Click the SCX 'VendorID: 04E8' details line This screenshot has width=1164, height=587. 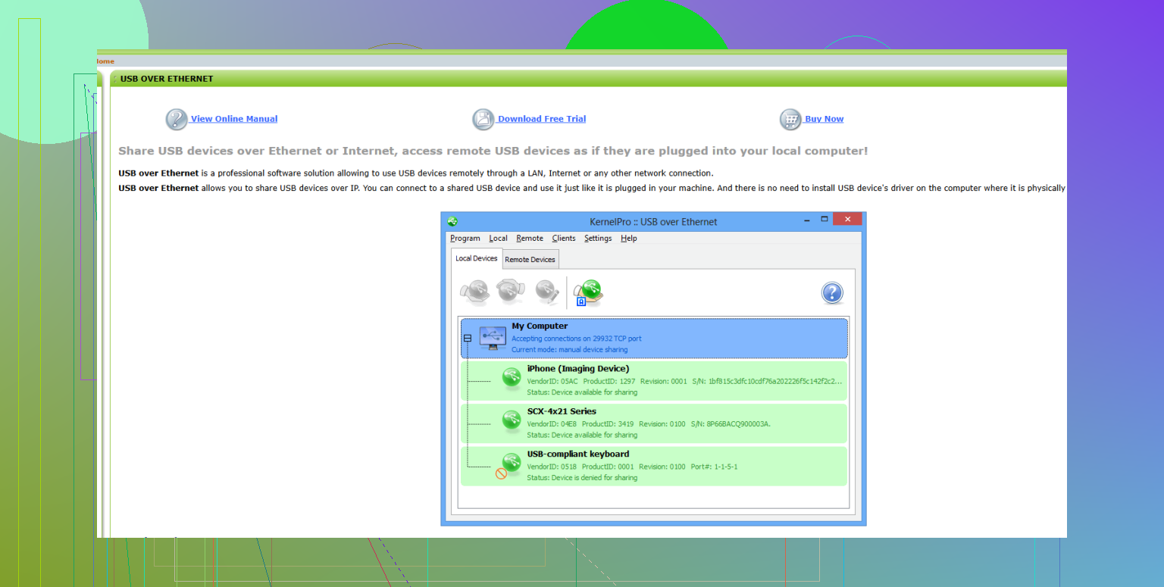coord(648,423)
